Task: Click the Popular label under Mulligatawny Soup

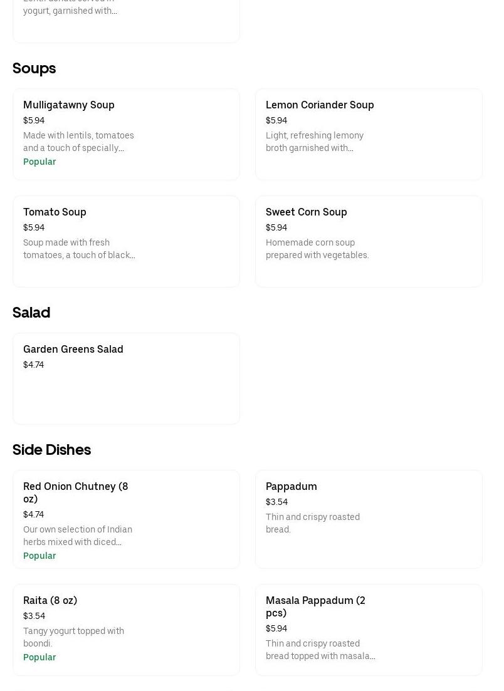Action: [x=39, y=162]
